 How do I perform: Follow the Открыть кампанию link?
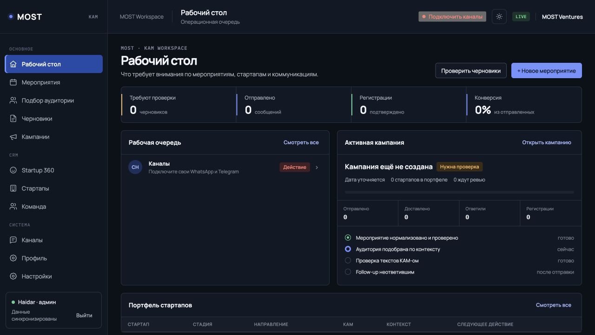click(x=547, y=142)
